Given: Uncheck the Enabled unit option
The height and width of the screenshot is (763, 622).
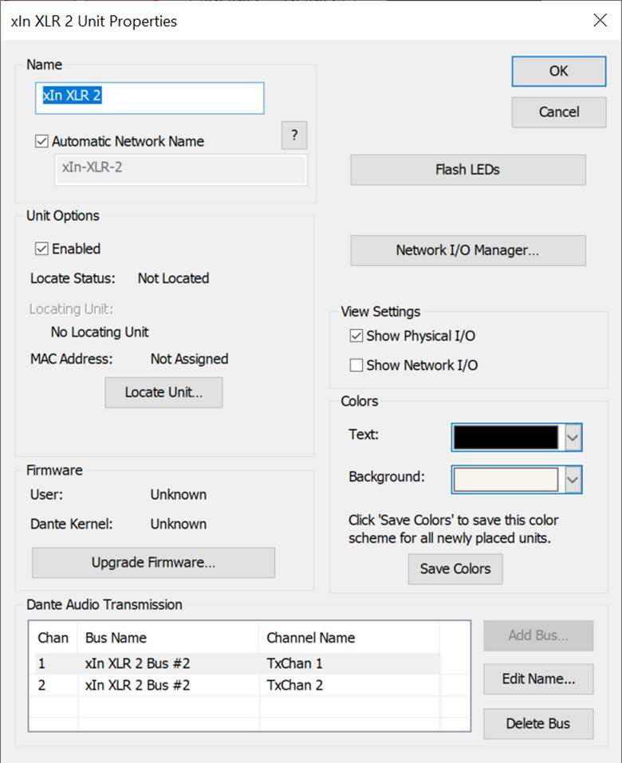Looking at the screenshot, I should pyautogui.click(x=41, y=249).
